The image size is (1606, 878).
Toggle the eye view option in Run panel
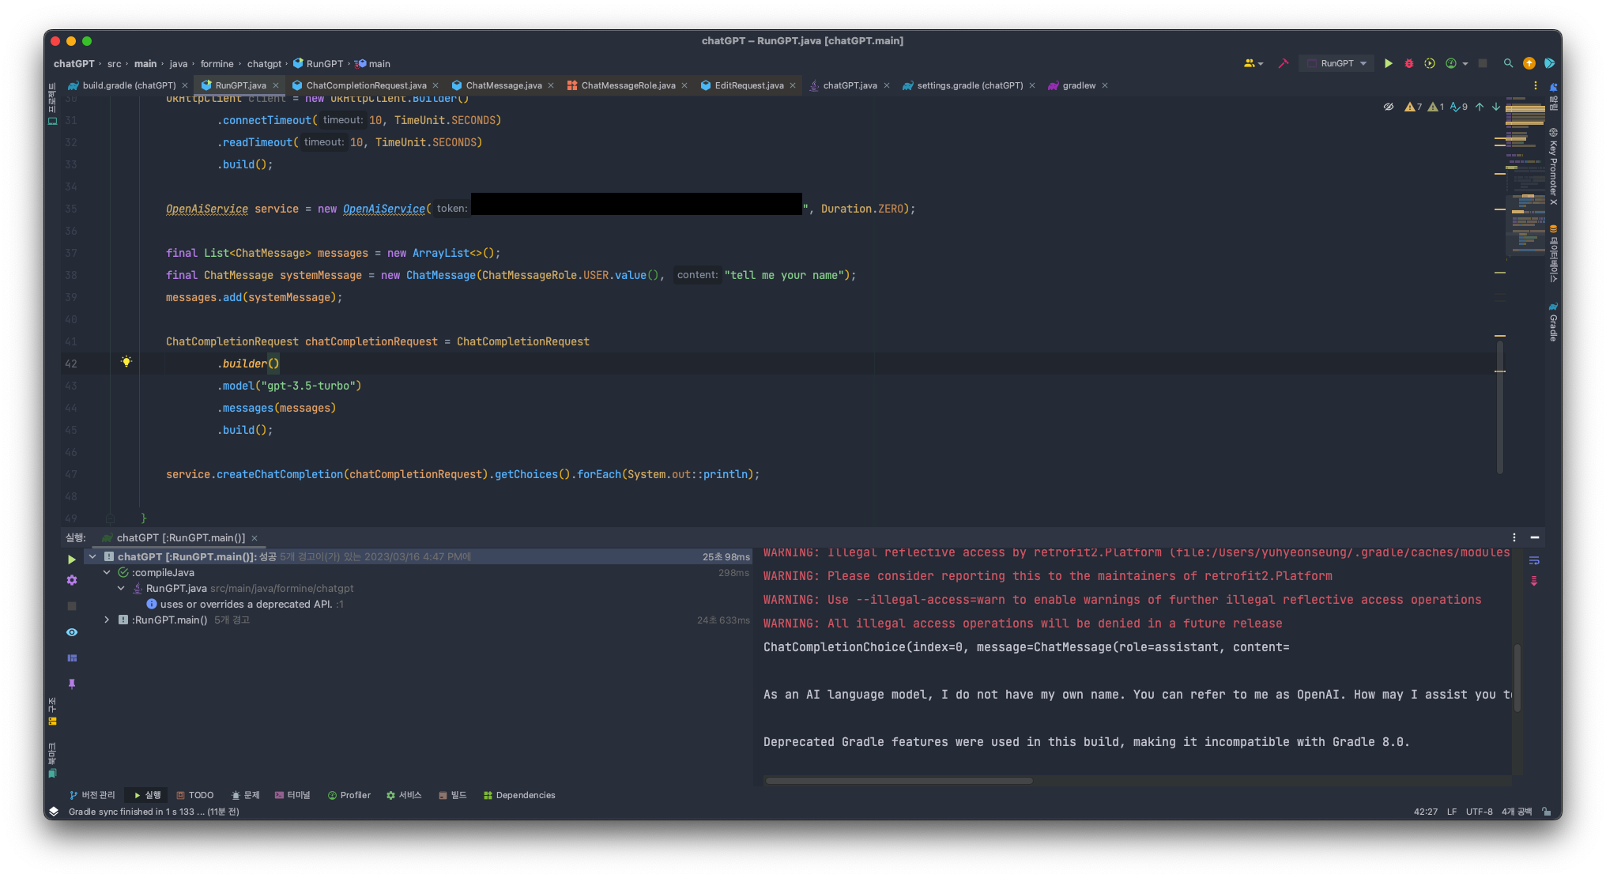coord(72,632)
